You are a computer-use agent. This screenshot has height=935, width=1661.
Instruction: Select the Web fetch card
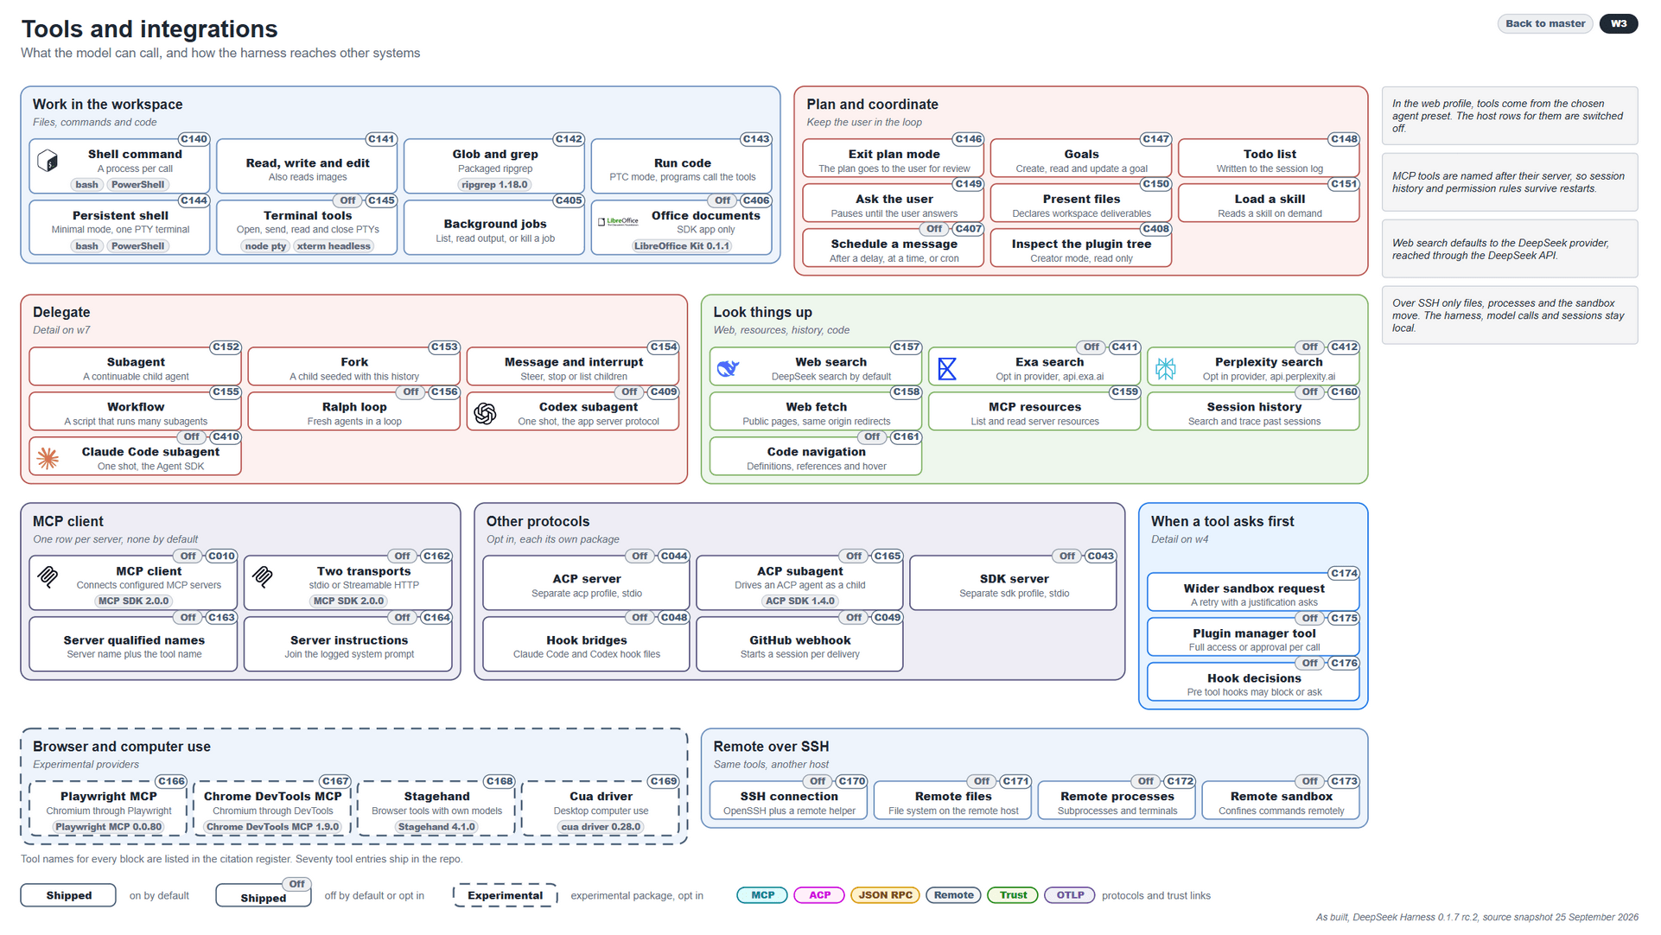(816, 411)
